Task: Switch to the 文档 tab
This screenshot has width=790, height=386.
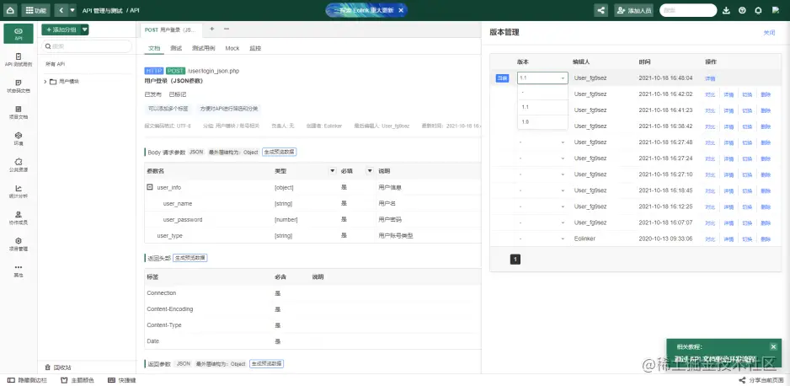Action: click(153, 48)
